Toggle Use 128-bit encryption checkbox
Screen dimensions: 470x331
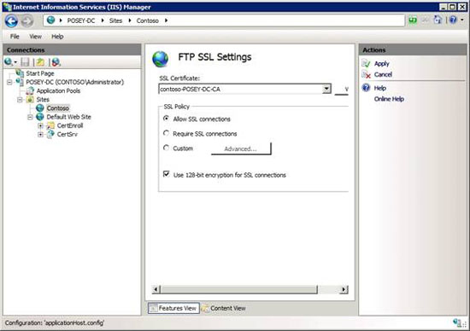[x=167, y=174]
